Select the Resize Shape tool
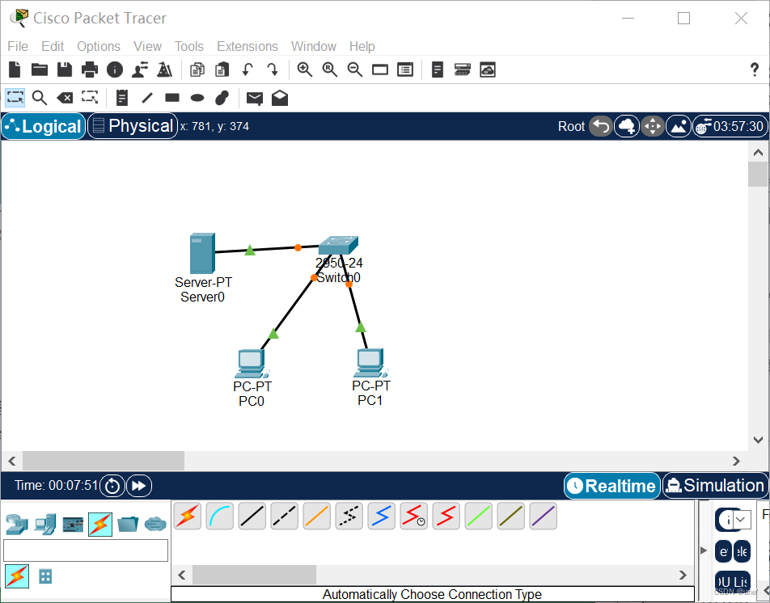Screen dimensions: 770x603 [89, 97]
